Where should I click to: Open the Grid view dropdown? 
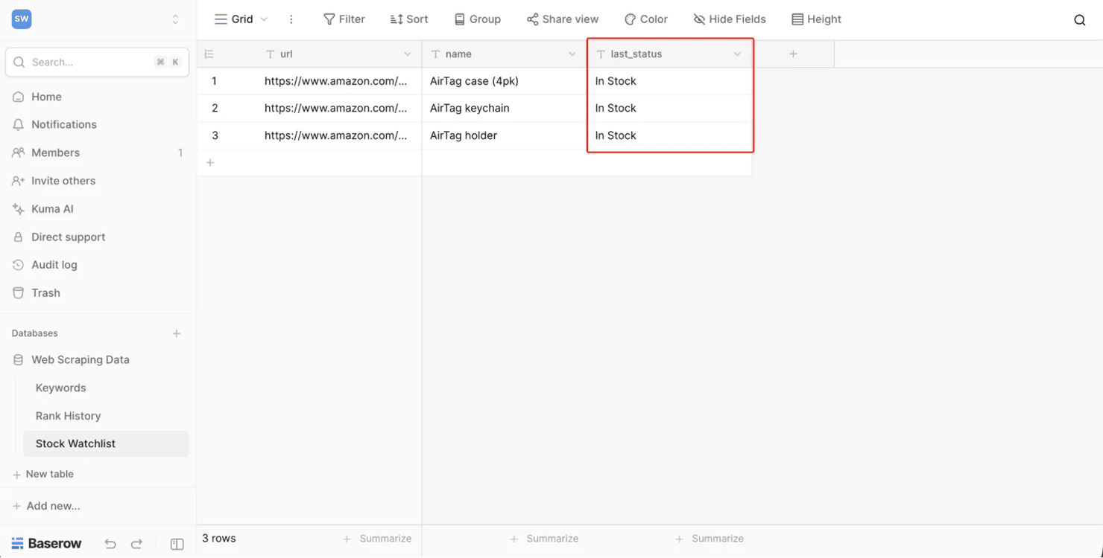click(x=241, y=19)
